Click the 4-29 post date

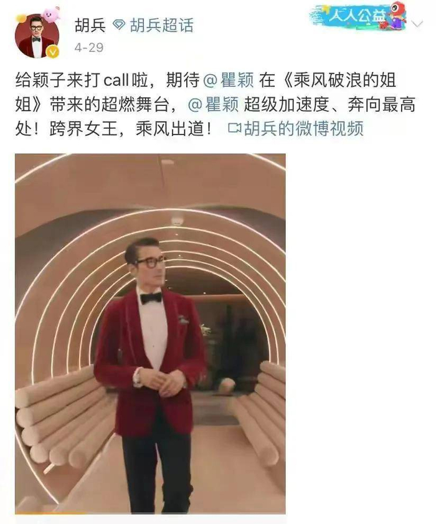coord(89,47)
